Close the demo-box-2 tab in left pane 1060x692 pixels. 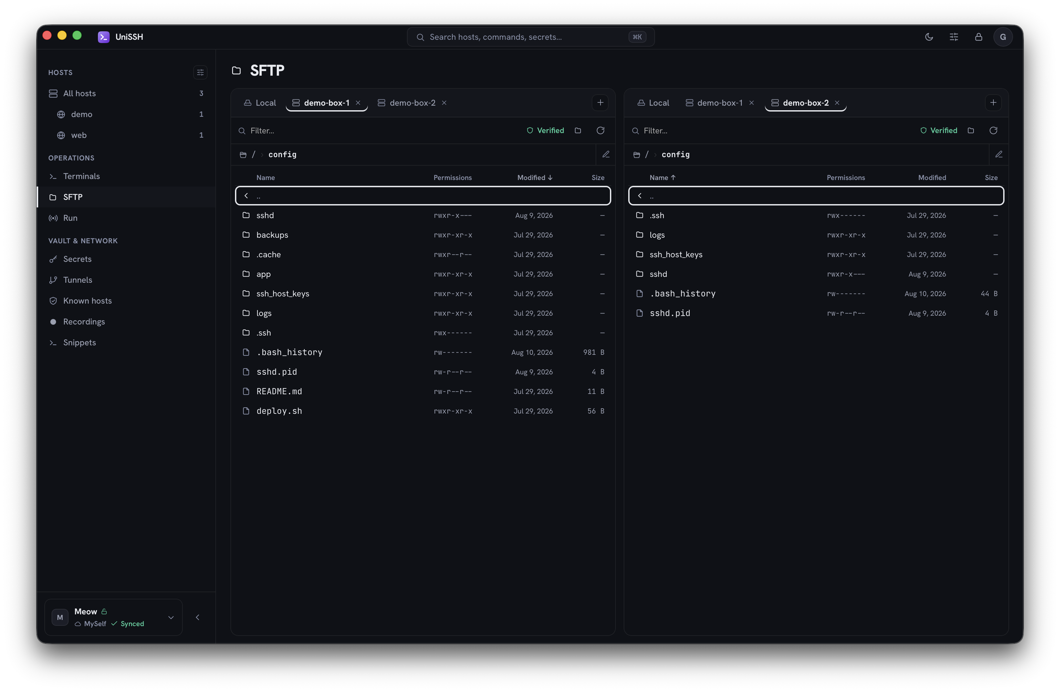point(444,103)
